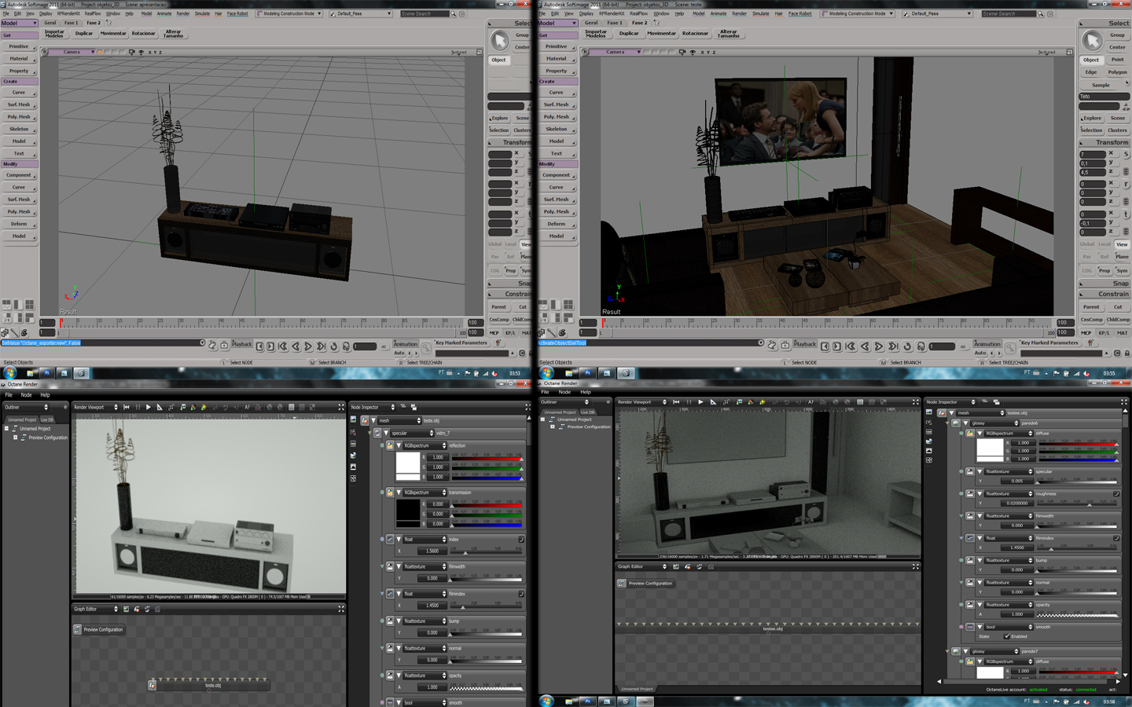Click the eye icon in right Softimage viewport header
The image size is (1132, 707).
(x=692, y=53)
